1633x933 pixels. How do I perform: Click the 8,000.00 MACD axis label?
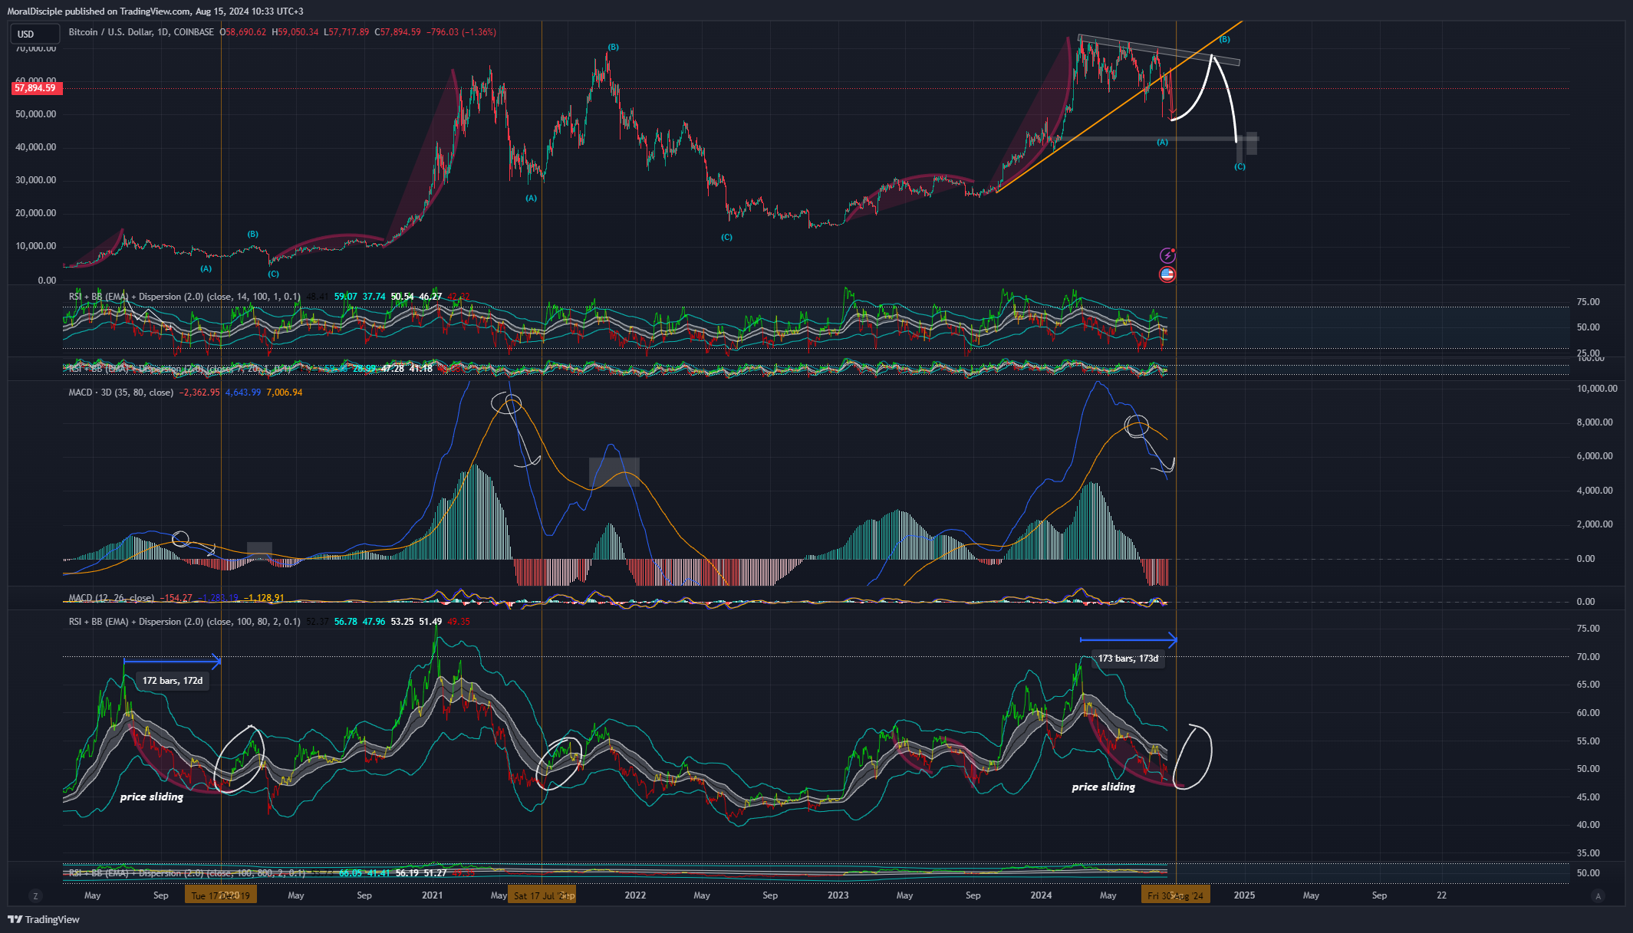pyautogui.click(x=1595, y=422)
